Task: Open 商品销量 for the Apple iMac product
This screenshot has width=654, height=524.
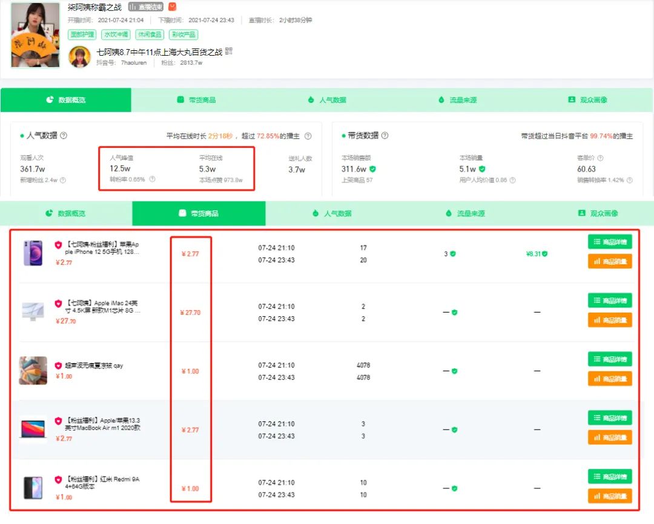Action: pos(610,320)
